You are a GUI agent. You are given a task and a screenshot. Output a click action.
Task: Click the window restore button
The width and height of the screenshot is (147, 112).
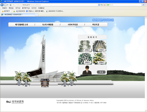143,1
